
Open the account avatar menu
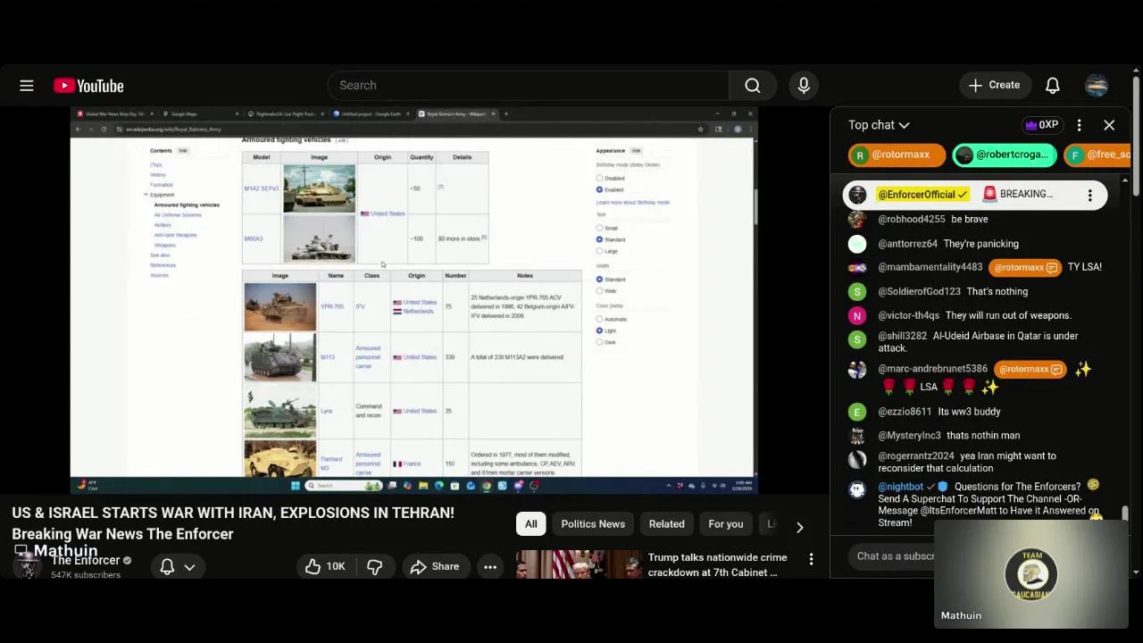point(1097,86)
